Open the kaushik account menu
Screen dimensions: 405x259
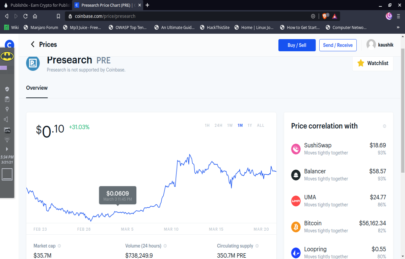[380, 45]
